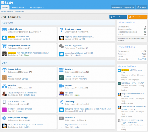This screenshot has width=148, height=132.
Task: Open avatar beside Roze gloed post
Action: [61, 94]
